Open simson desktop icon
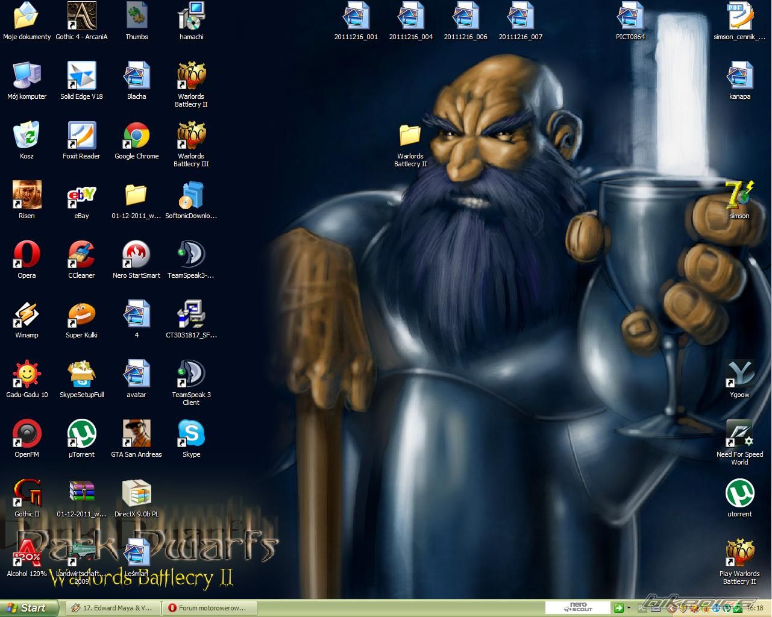This screenshot has width=772, height=617. tap(739, 195)
